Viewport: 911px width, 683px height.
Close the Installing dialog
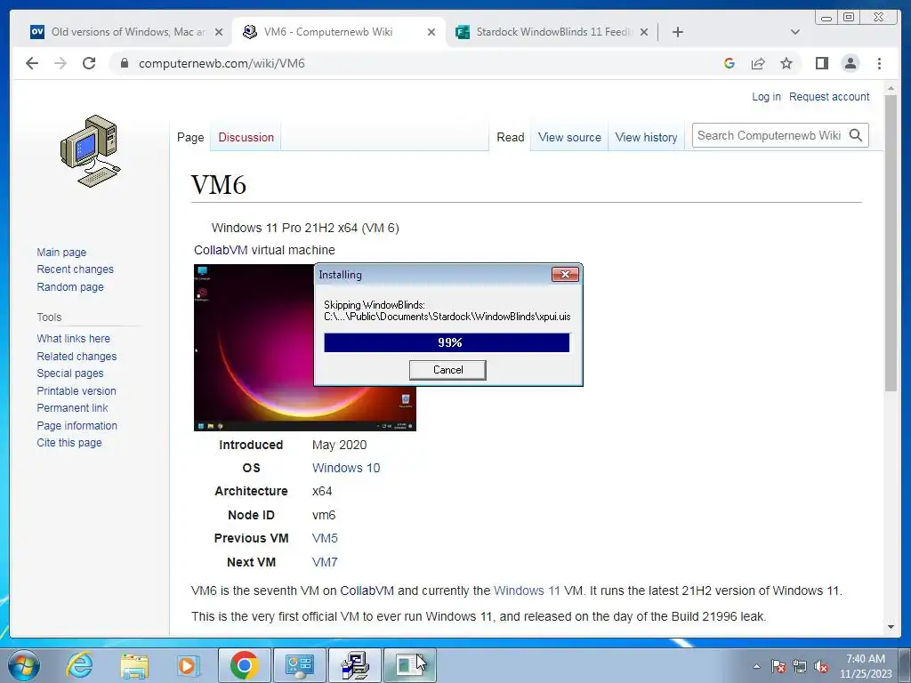565,274
